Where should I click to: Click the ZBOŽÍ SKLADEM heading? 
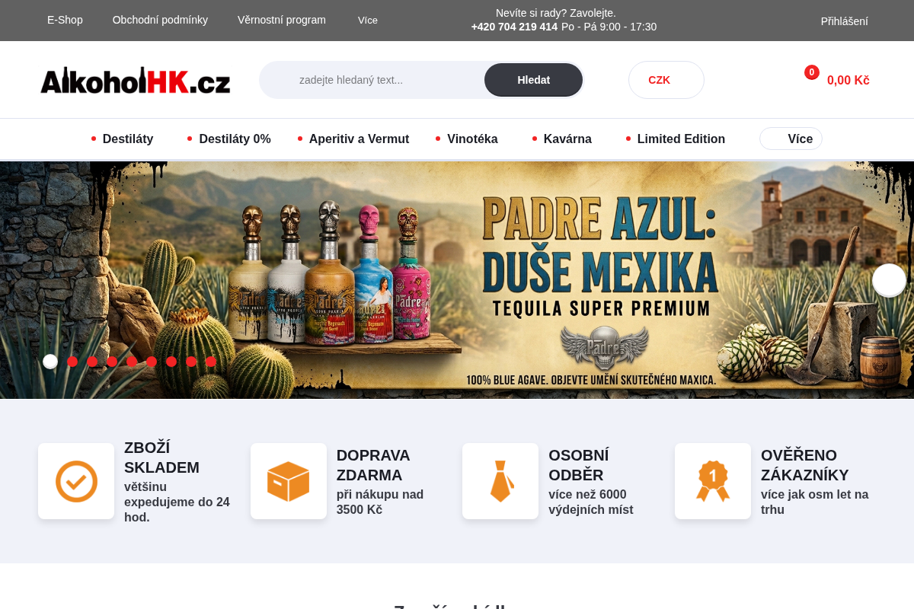(161, 458)
